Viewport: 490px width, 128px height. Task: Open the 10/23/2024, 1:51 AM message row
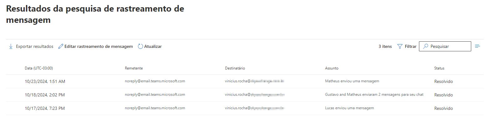[x=245, y=81]
